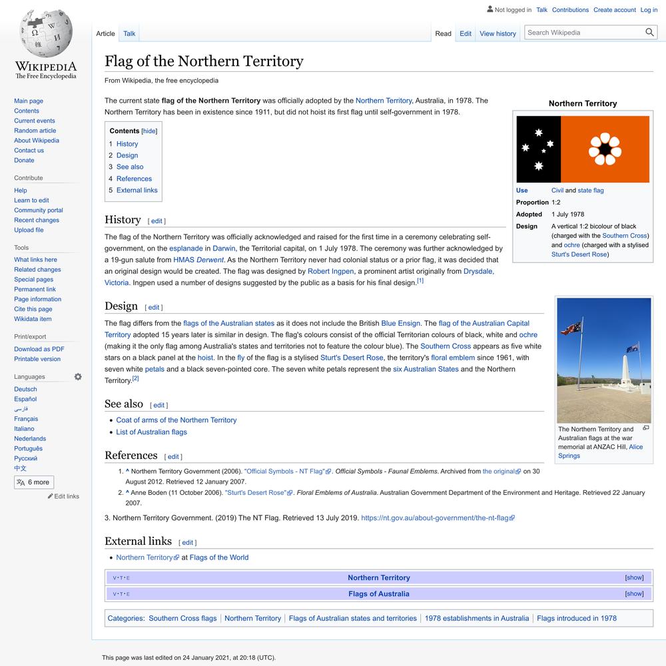The image size is (666, 666).
Task: Open the Use link in infobox
Action: pyautogui.click(x=521, y=190)
